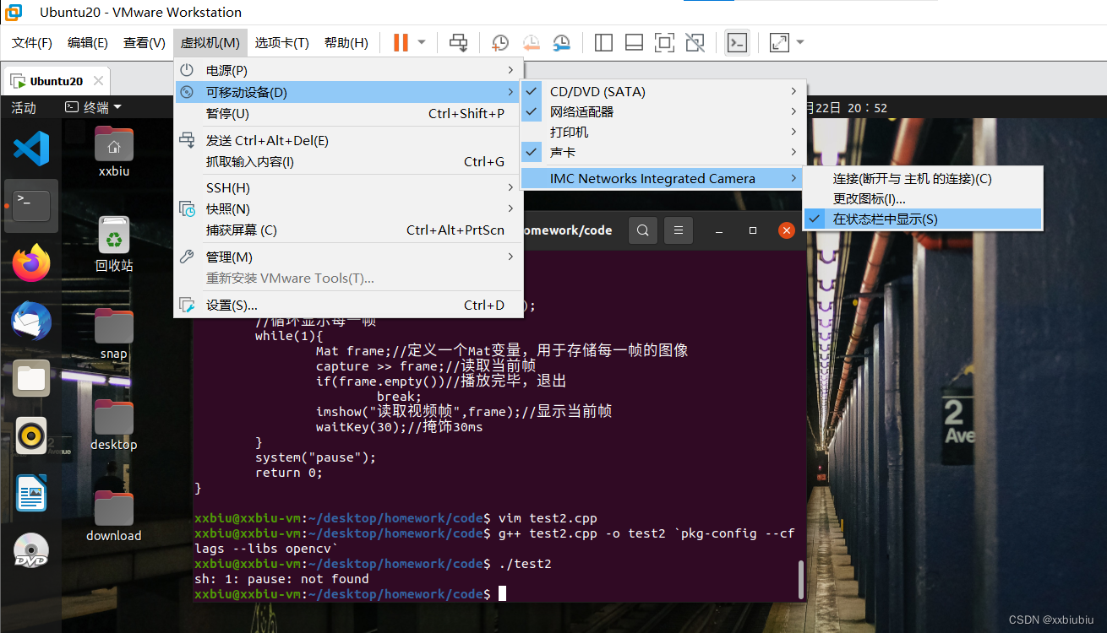Click the terminal search button
This screenshot has height=633, width=1107.
(643, 230)
